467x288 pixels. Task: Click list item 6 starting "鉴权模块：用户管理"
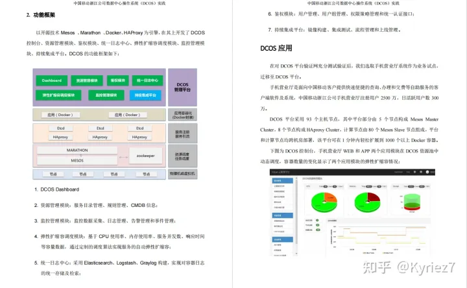point(341,14)
